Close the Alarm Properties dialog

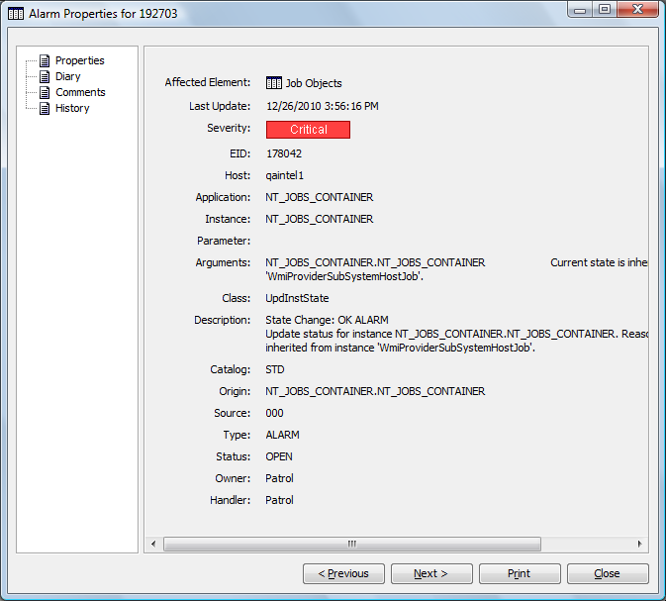coord(608,573)
